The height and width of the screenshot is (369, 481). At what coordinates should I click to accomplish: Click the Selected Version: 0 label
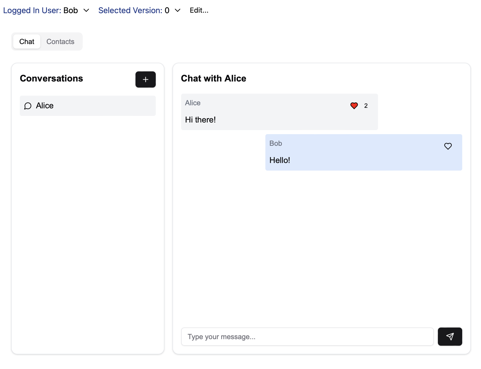point(134,10)
